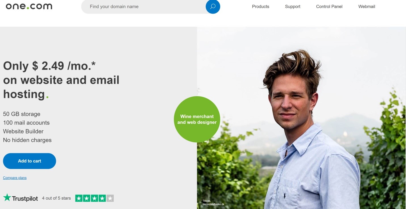The width and height of the screenshot is (406, 209).
Task: Click the Website Builder feature text
Action: (23, 131)
